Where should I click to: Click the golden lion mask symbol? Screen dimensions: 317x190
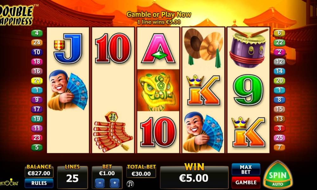tap(158, 90)
